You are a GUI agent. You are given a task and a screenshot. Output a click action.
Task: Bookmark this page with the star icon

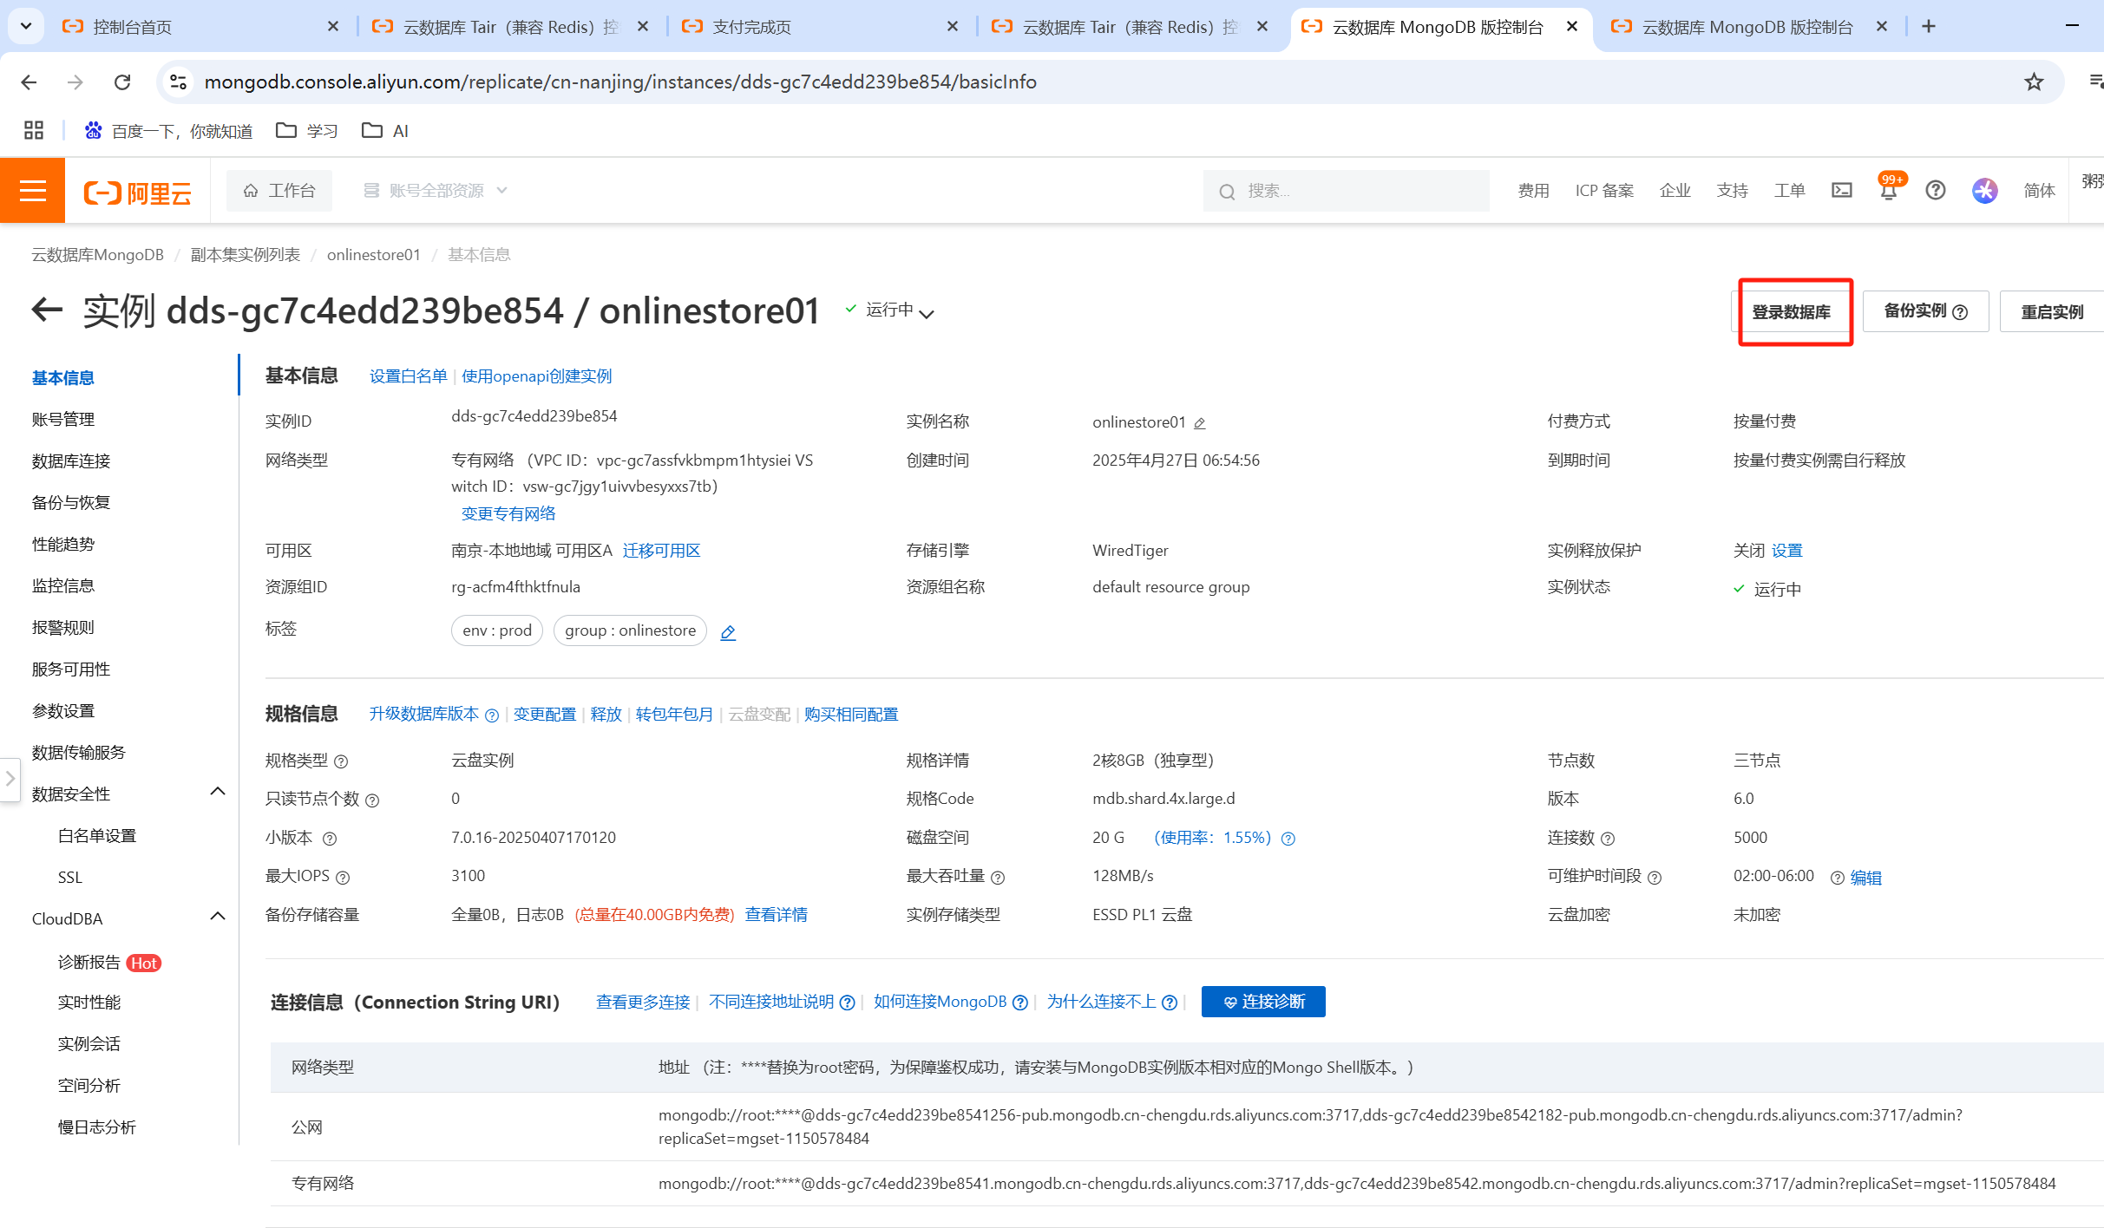click(x=2034, y=82)
